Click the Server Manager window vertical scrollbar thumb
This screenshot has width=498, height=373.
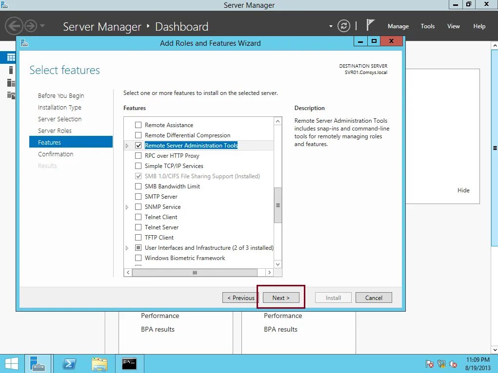[x=495, y=148]
